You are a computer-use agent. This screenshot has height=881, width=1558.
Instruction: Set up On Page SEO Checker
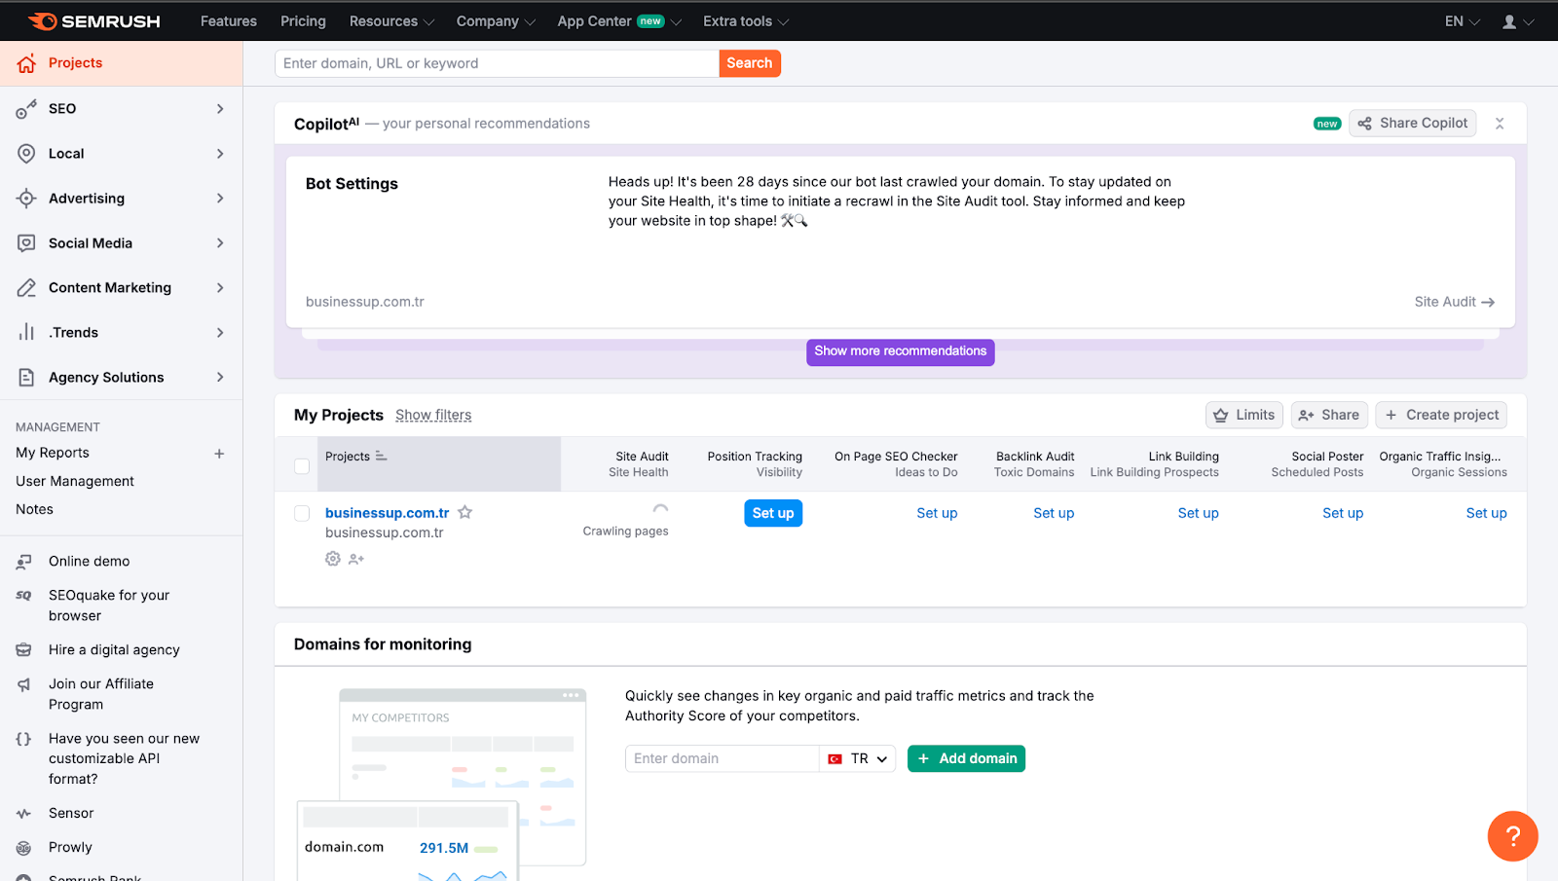[937, 513]
